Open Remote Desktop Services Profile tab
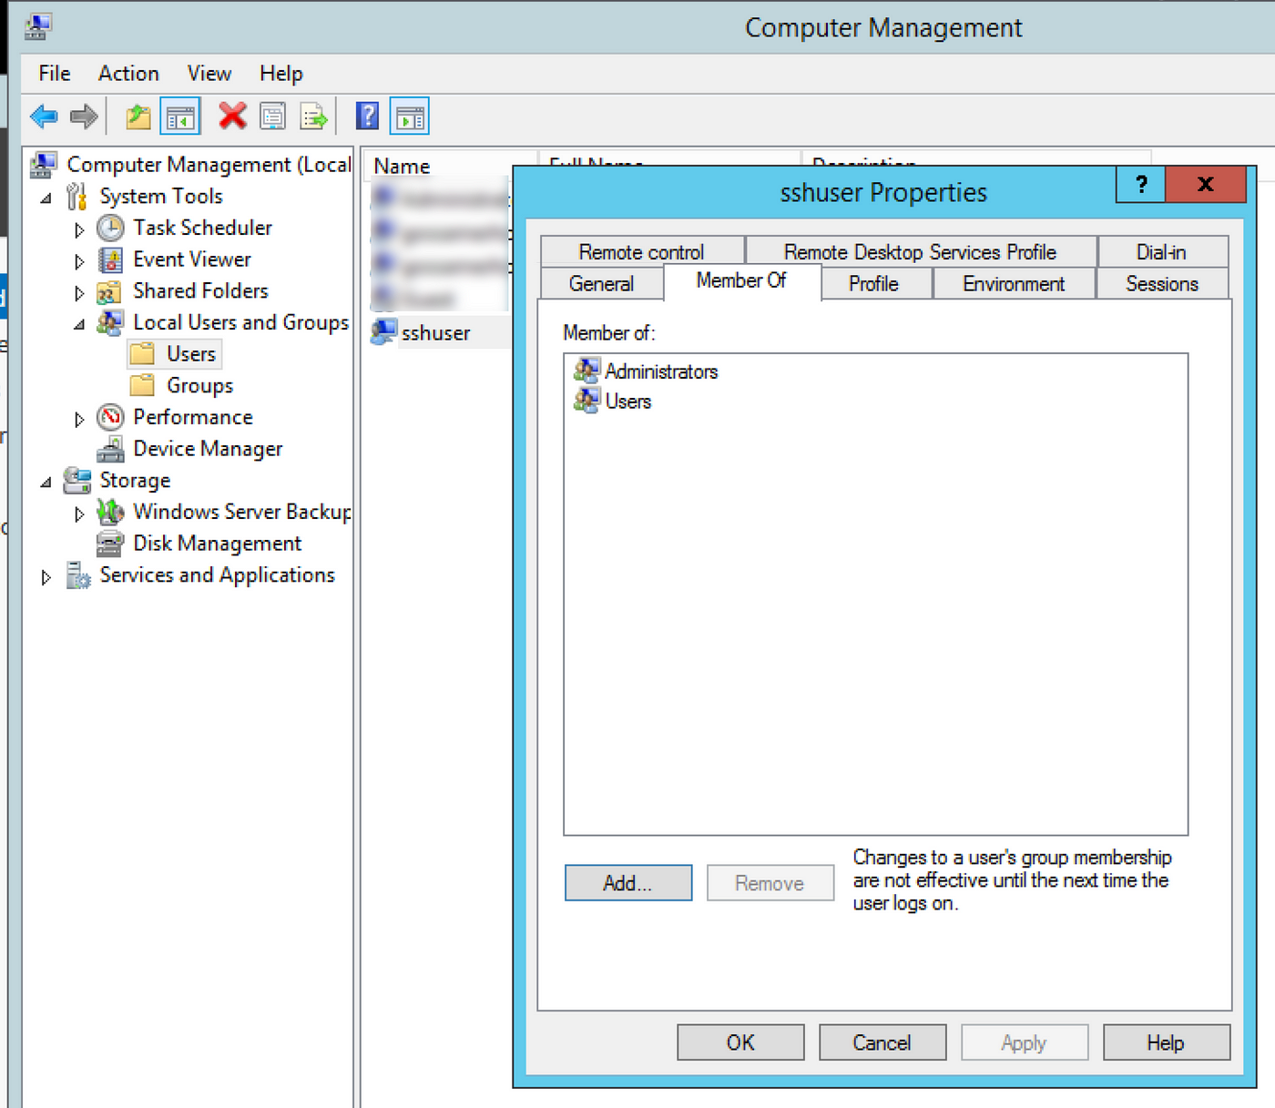1275x1108 pixels. coord(920,251)
